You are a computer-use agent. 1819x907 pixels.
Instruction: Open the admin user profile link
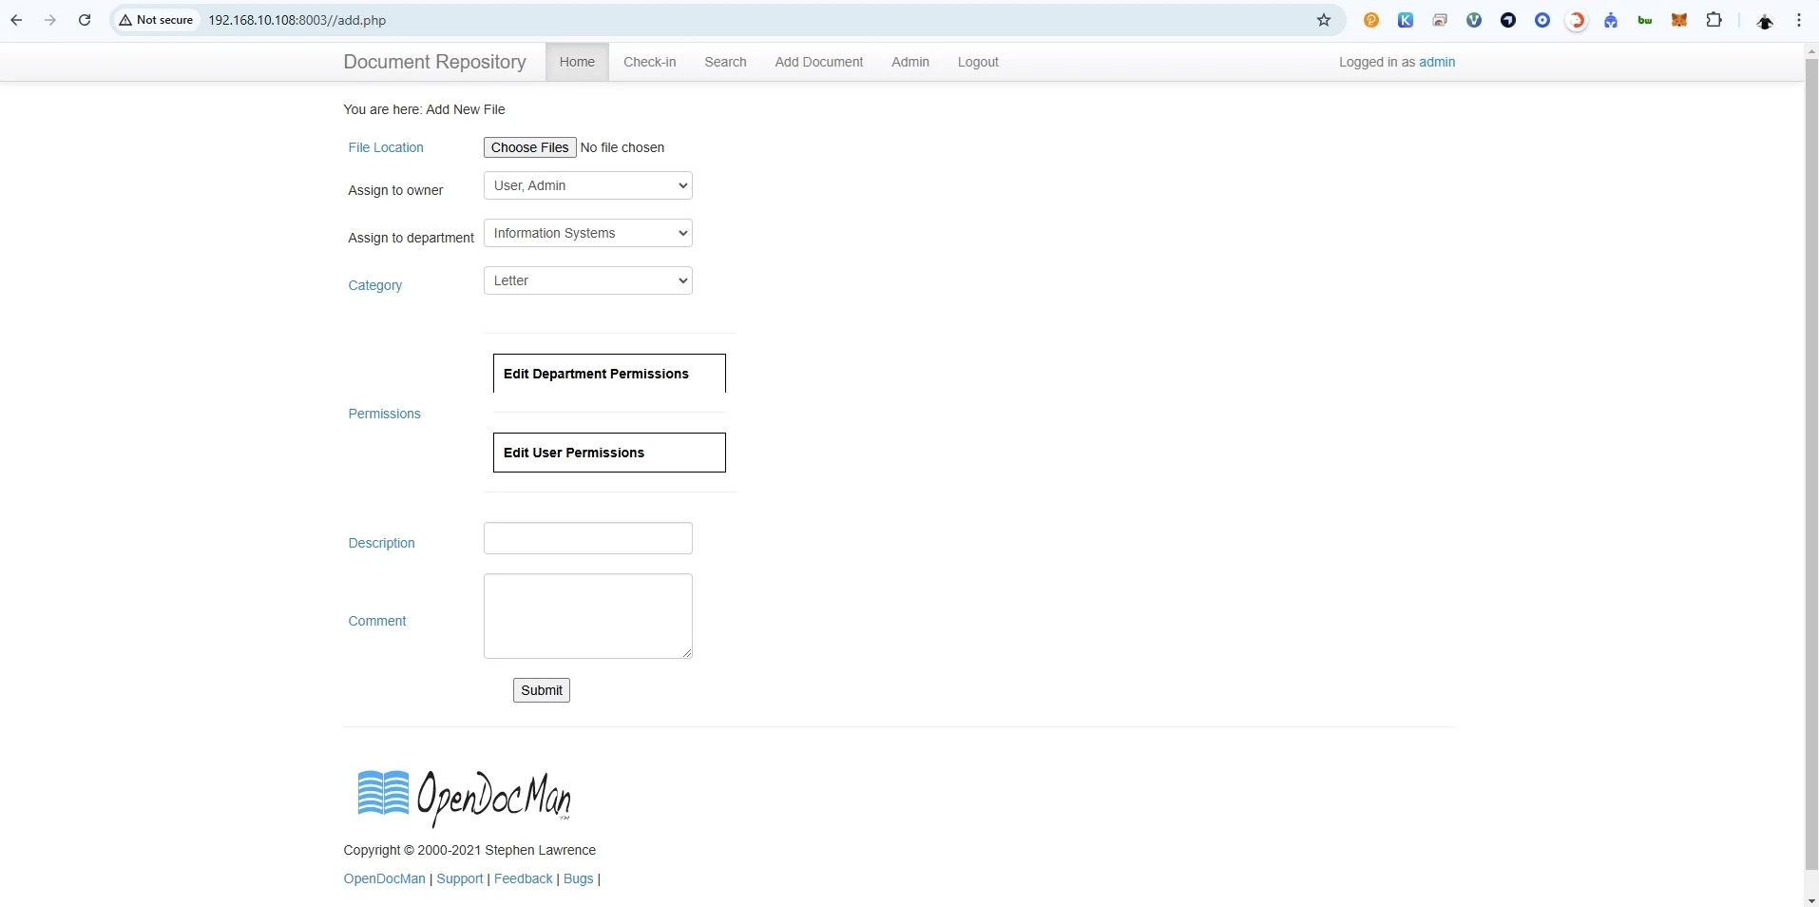click(1437, 62)
